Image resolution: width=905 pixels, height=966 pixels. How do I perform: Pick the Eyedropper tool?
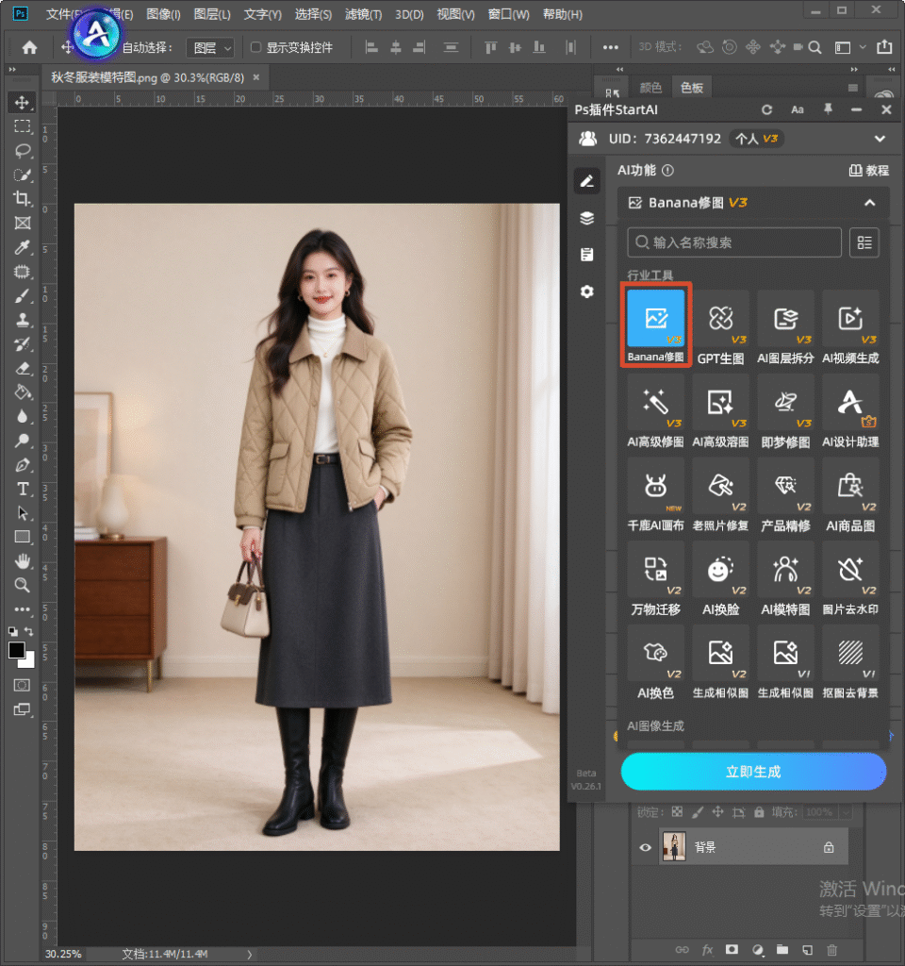(23, 247)
